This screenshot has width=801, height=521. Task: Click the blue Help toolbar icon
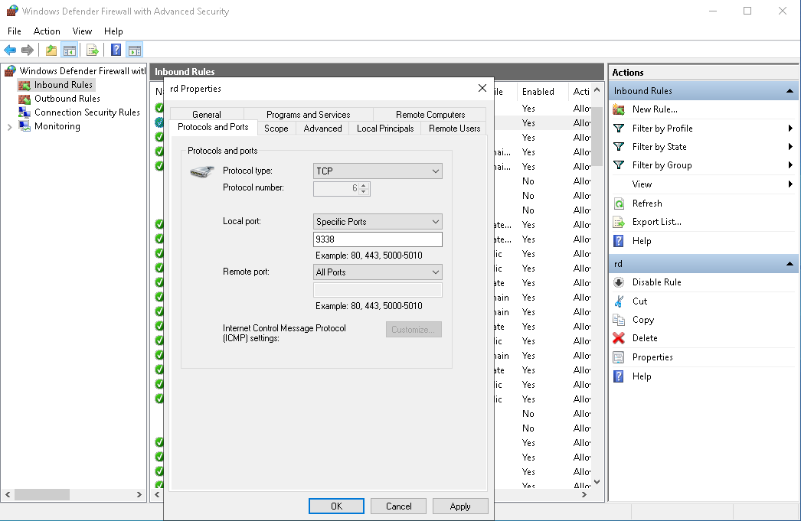pyautogui.click(x=116, y=50)
